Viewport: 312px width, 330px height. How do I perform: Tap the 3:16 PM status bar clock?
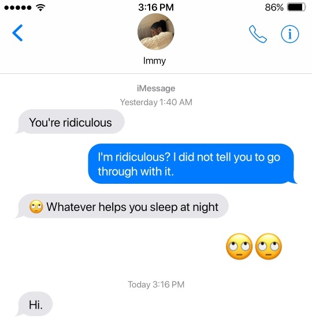point(156,8)
